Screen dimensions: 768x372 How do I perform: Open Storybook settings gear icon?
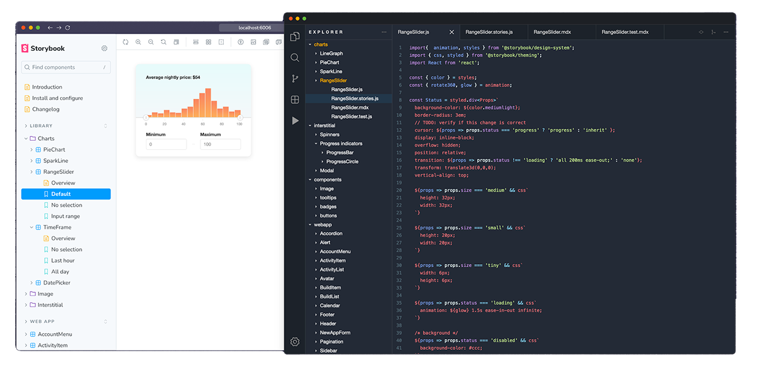(104, 49)
